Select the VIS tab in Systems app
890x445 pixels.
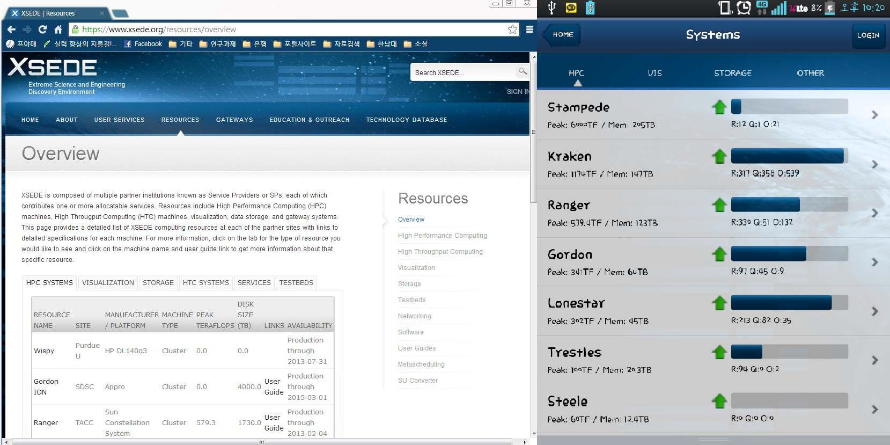tap(654, 72)
